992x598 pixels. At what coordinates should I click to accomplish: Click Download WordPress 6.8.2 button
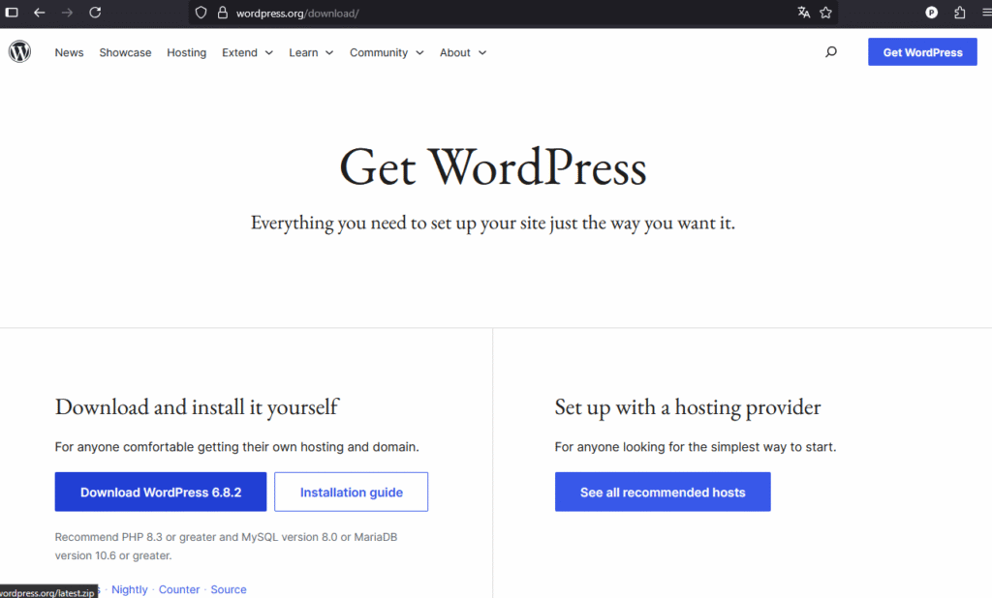pyautogui.click(x=161, y=492)
